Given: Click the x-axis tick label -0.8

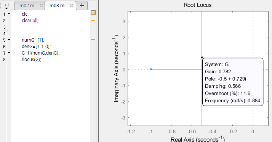Looking at the screenshot, I should click(171, 132).
